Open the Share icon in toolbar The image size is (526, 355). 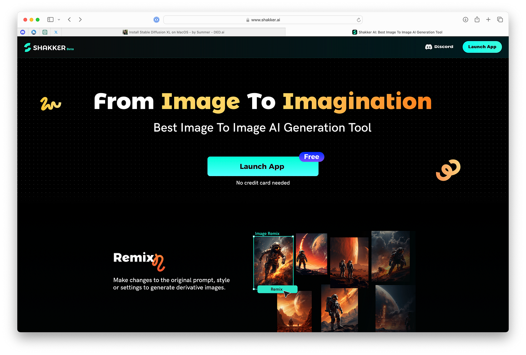pos(477,19)
